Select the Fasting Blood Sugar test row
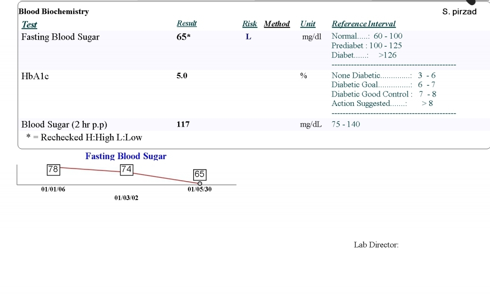This screenshot has width=490, height=298. tap(60, 37)
